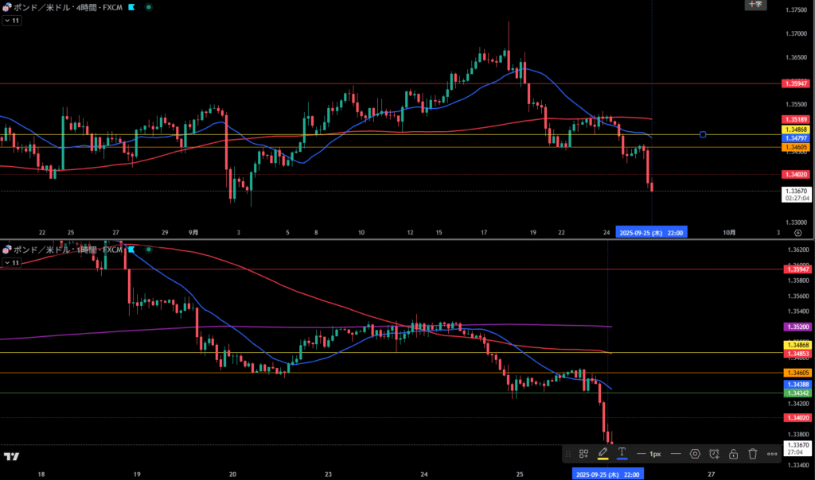Open the templates icon in drawing toolbar
Screen dimensions: 815x480
tap(583, 453)
